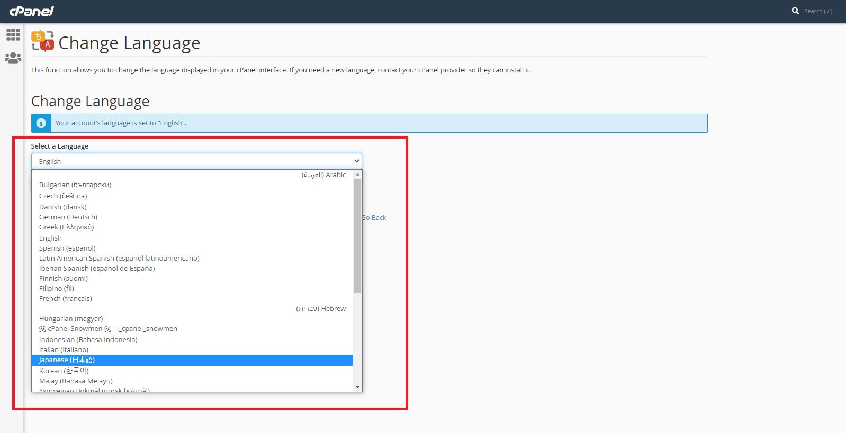This screenshot has height=433, width=846.
Task: Choose Greek (Ελληνικά) option
Action: pos(192,227)
